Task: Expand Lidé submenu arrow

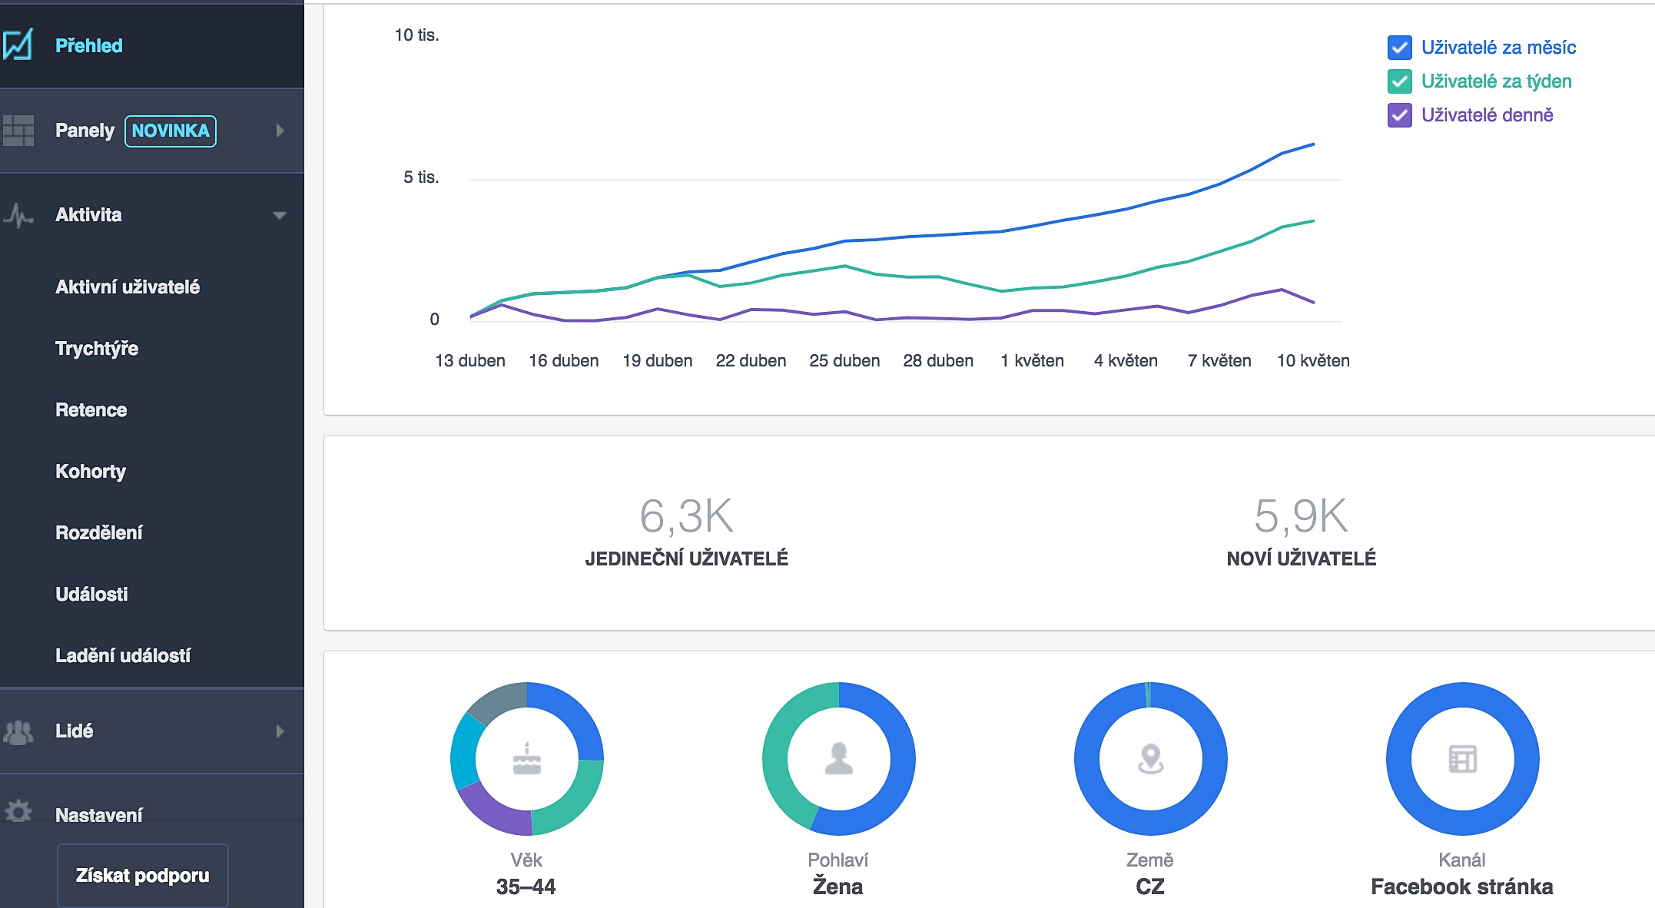Action: 280,731
